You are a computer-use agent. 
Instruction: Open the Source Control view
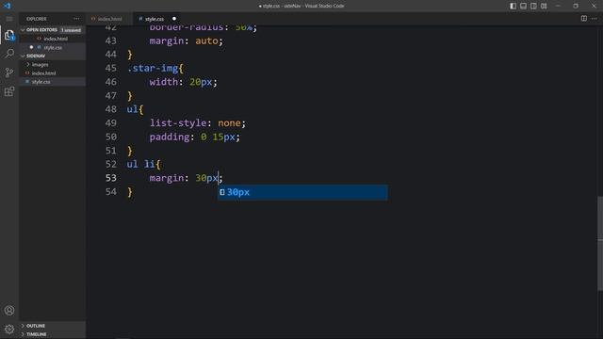click(x=9, y=73)
